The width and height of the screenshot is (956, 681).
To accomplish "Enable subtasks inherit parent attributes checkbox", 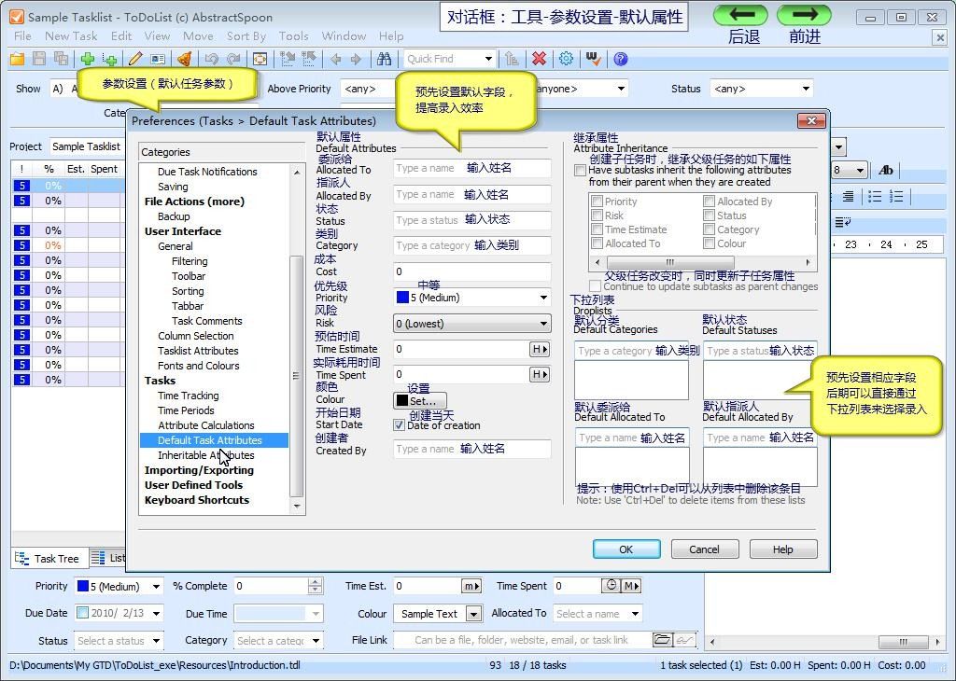I will coord(581,171).
